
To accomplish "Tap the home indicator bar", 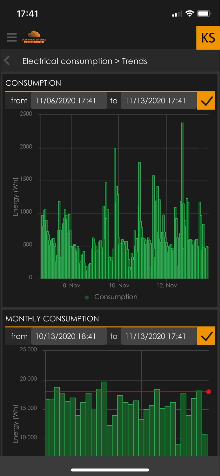I will pyautogui.click(x=110, y=470).
